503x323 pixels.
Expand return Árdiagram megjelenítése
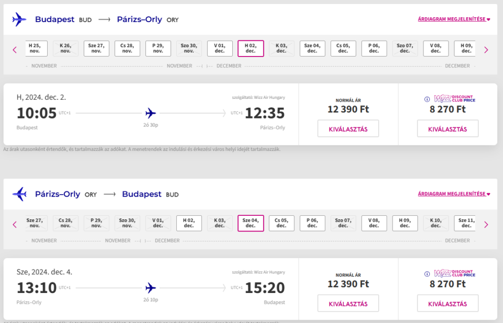pos(454,194)
